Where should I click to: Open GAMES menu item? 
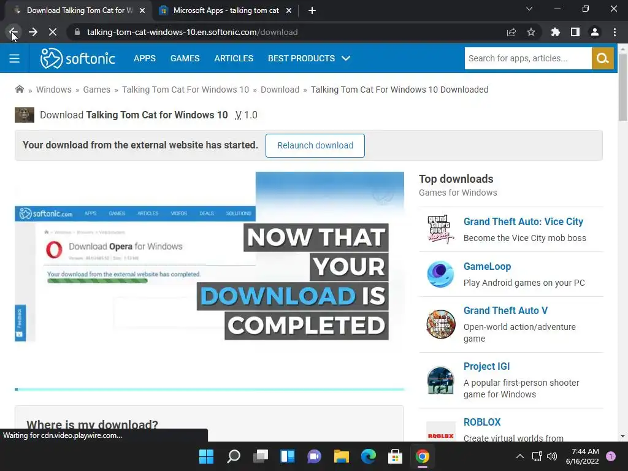click(x=185, y=58)
